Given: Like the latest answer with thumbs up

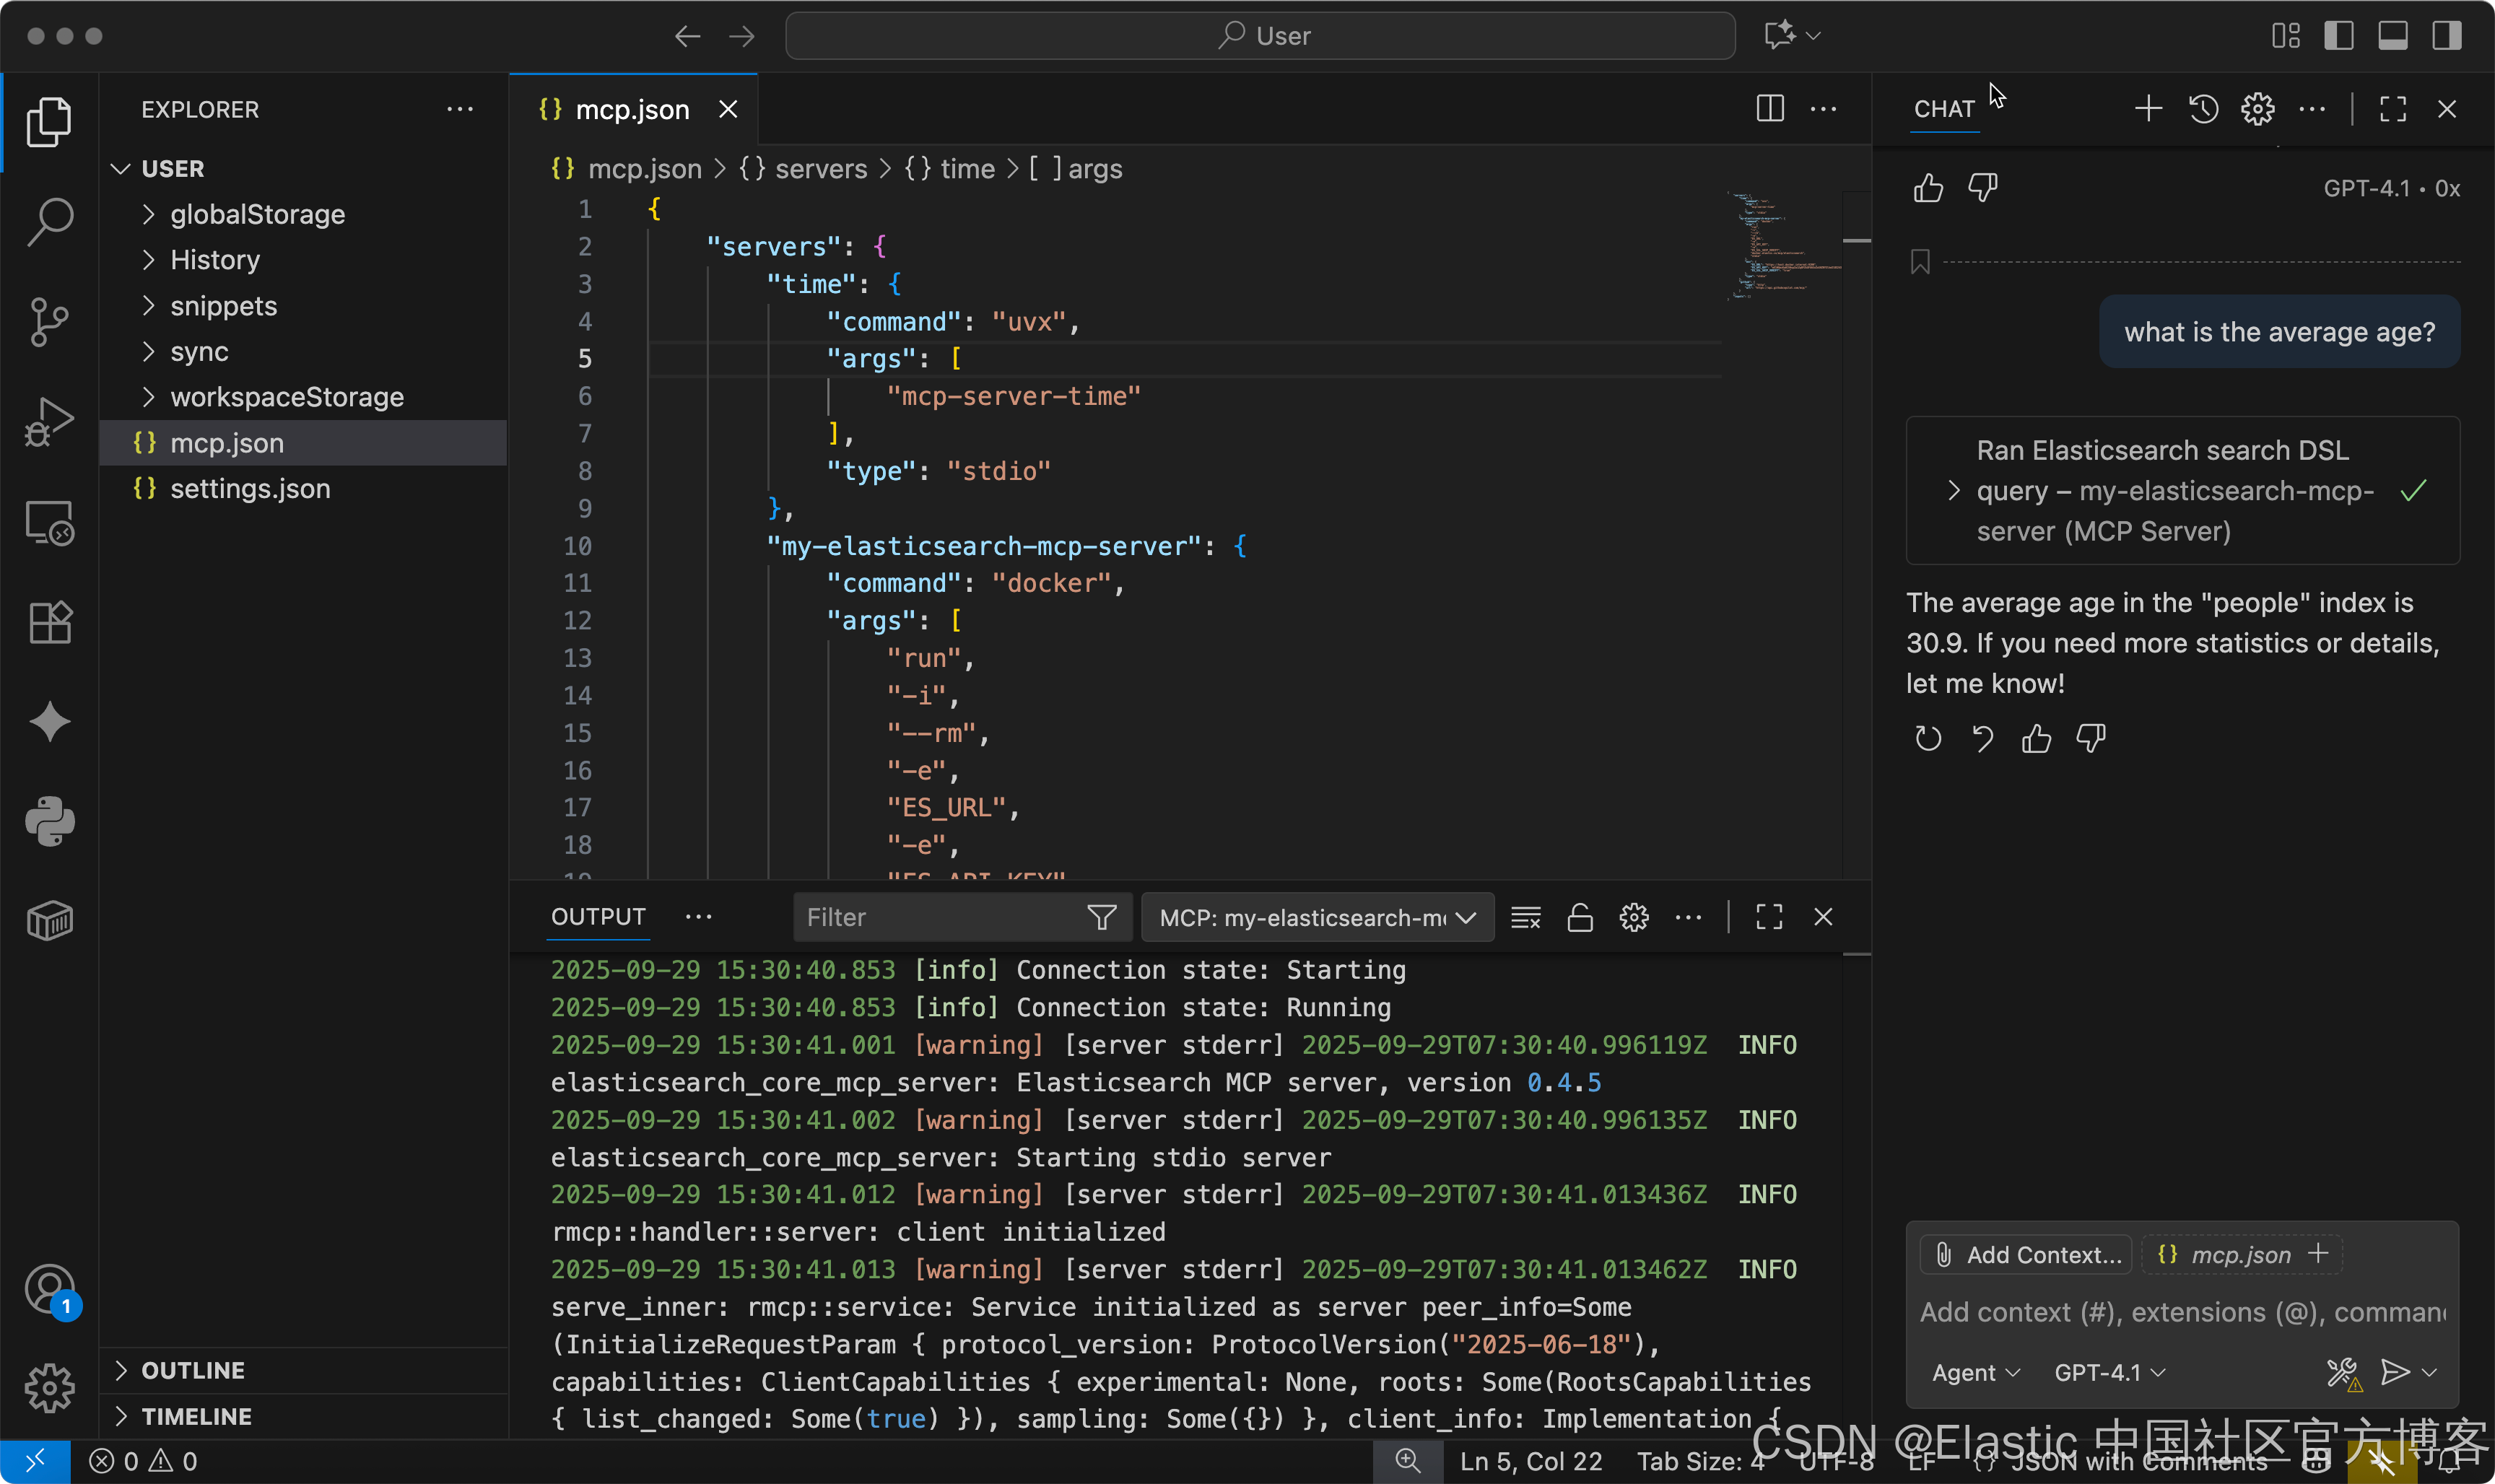Looking at the screenshot, I should pyautogui.click(x=2036, y=738).
